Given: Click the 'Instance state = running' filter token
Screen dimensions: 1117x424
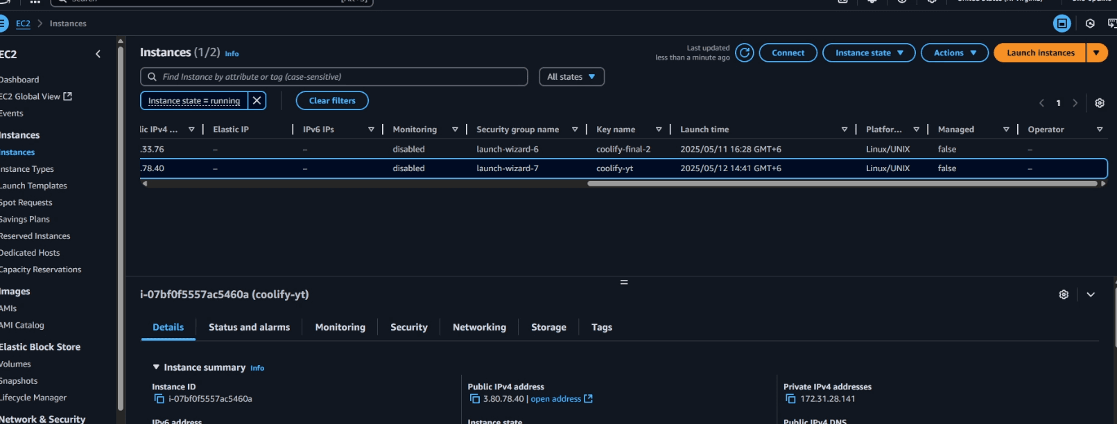Looking at the screenshot, I should tap(194, 100).
